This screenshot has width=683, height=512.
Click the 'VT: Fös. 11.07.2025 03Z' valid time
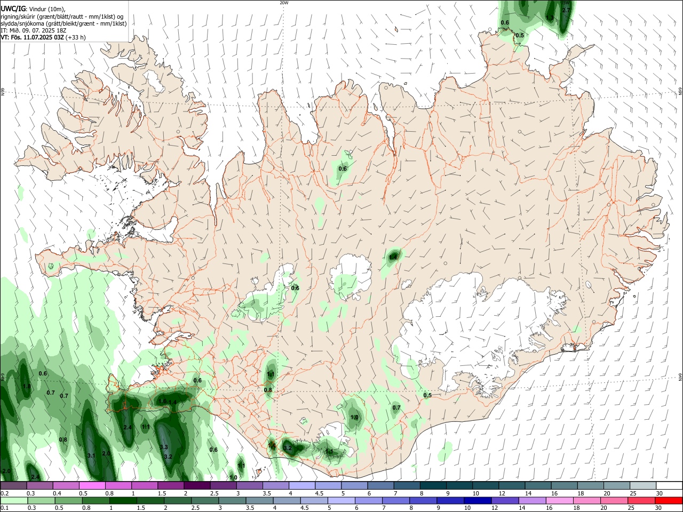click(32, 38)
